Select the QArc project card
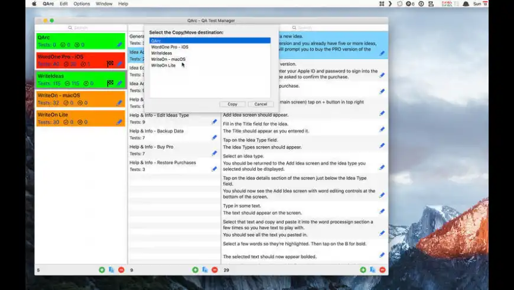The height and width of the screenshot is (290, 514). click(80, 41)
